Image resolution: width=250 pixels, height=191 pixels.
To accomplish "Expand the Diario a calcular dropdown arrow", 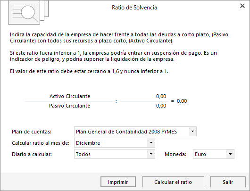I will point(151,154).
